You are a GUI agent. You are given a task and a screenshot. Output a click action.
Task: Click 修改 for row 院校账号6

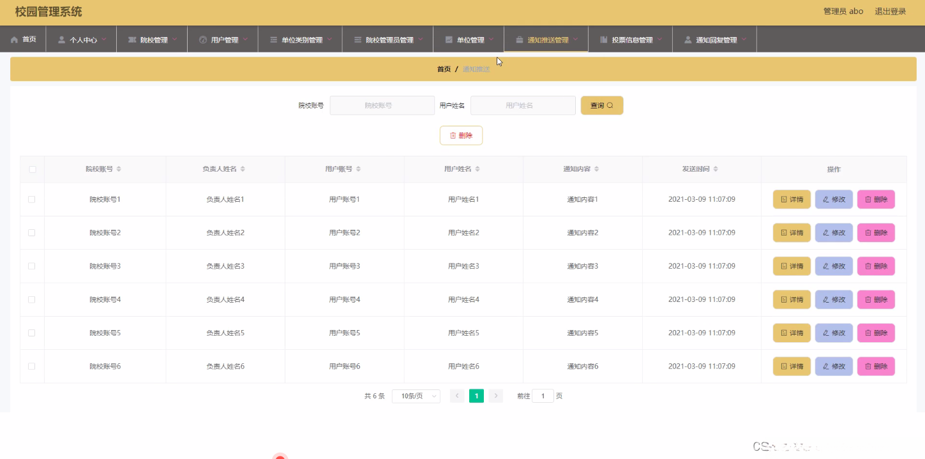click(x=834, y=366)
